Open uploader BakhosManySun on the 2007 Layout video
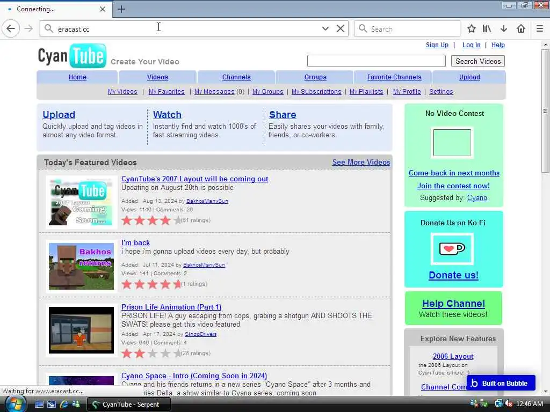Screen dimensions: 550x412 point(207,201)
